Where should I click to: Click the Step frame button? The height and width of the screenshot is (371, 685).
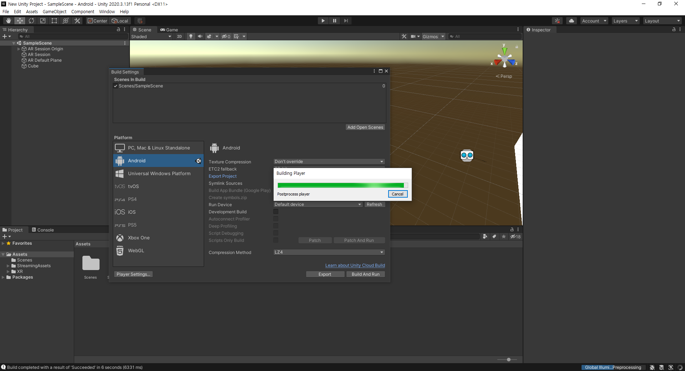(x=346, y=21)
